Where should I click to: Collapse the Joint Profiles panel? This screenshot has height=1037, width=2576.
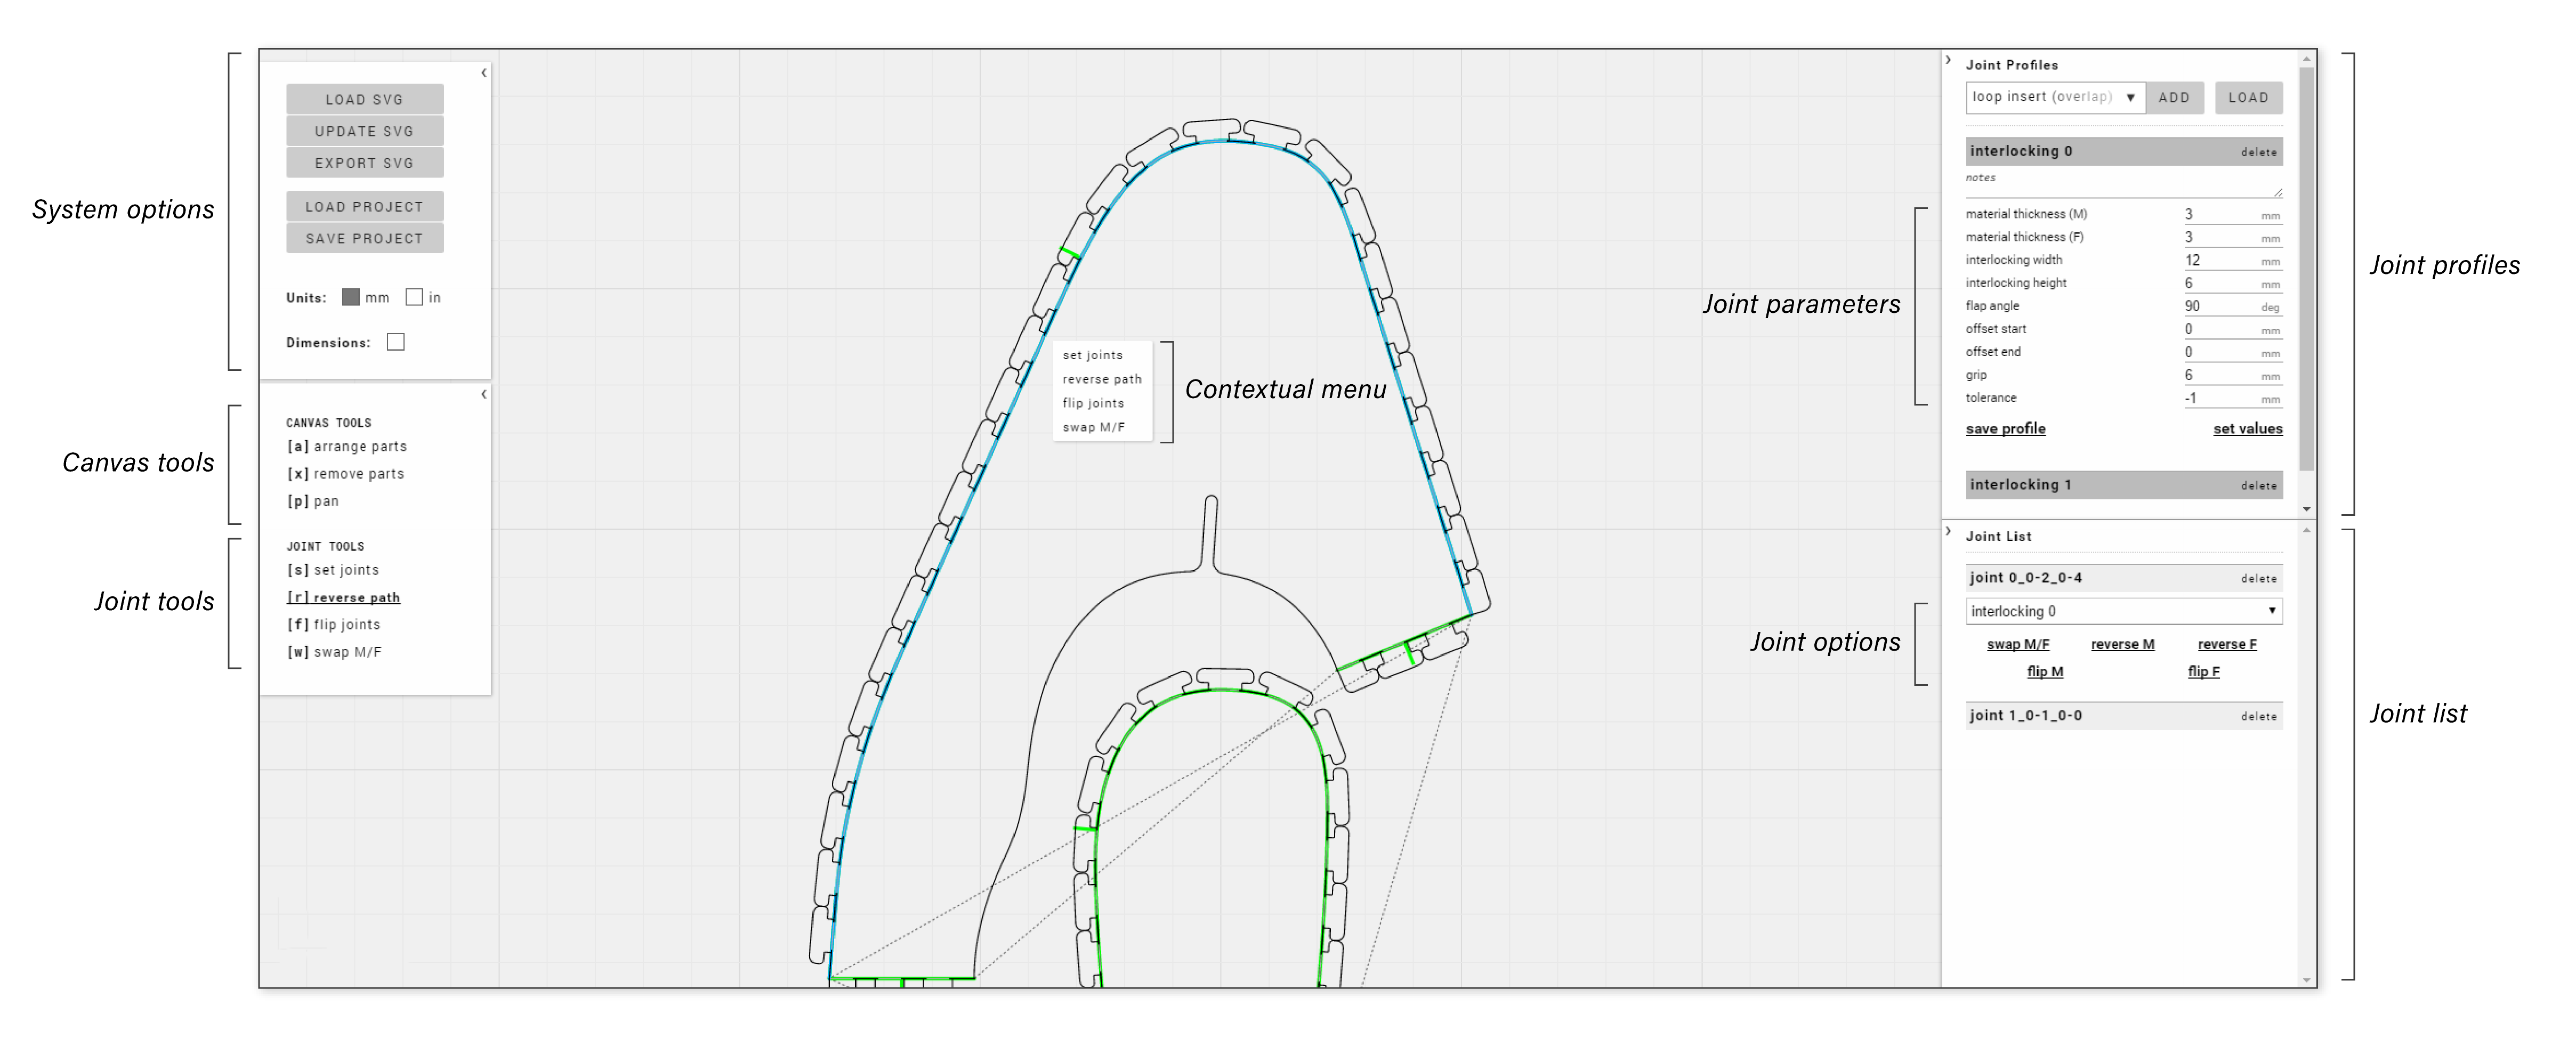tap(1947, 59)
